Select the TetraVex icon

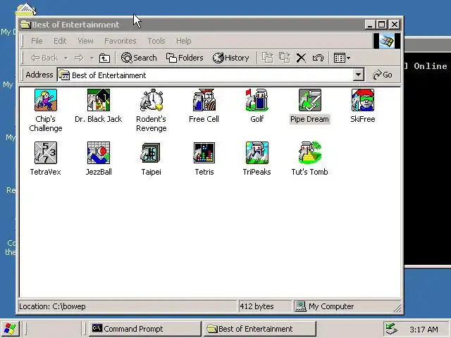[45, 153]
